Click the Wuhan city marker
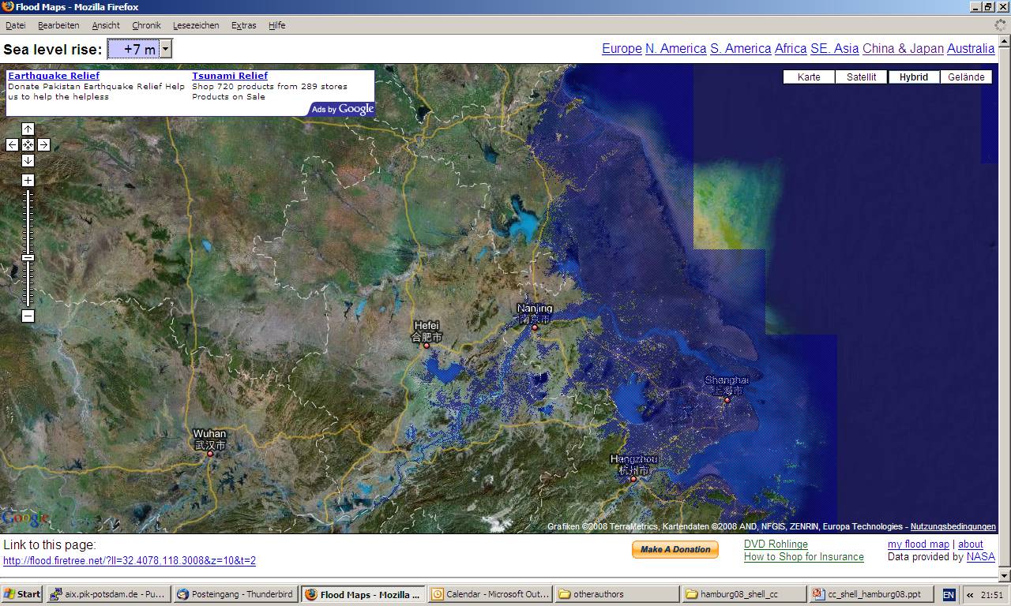 [210, 454]
